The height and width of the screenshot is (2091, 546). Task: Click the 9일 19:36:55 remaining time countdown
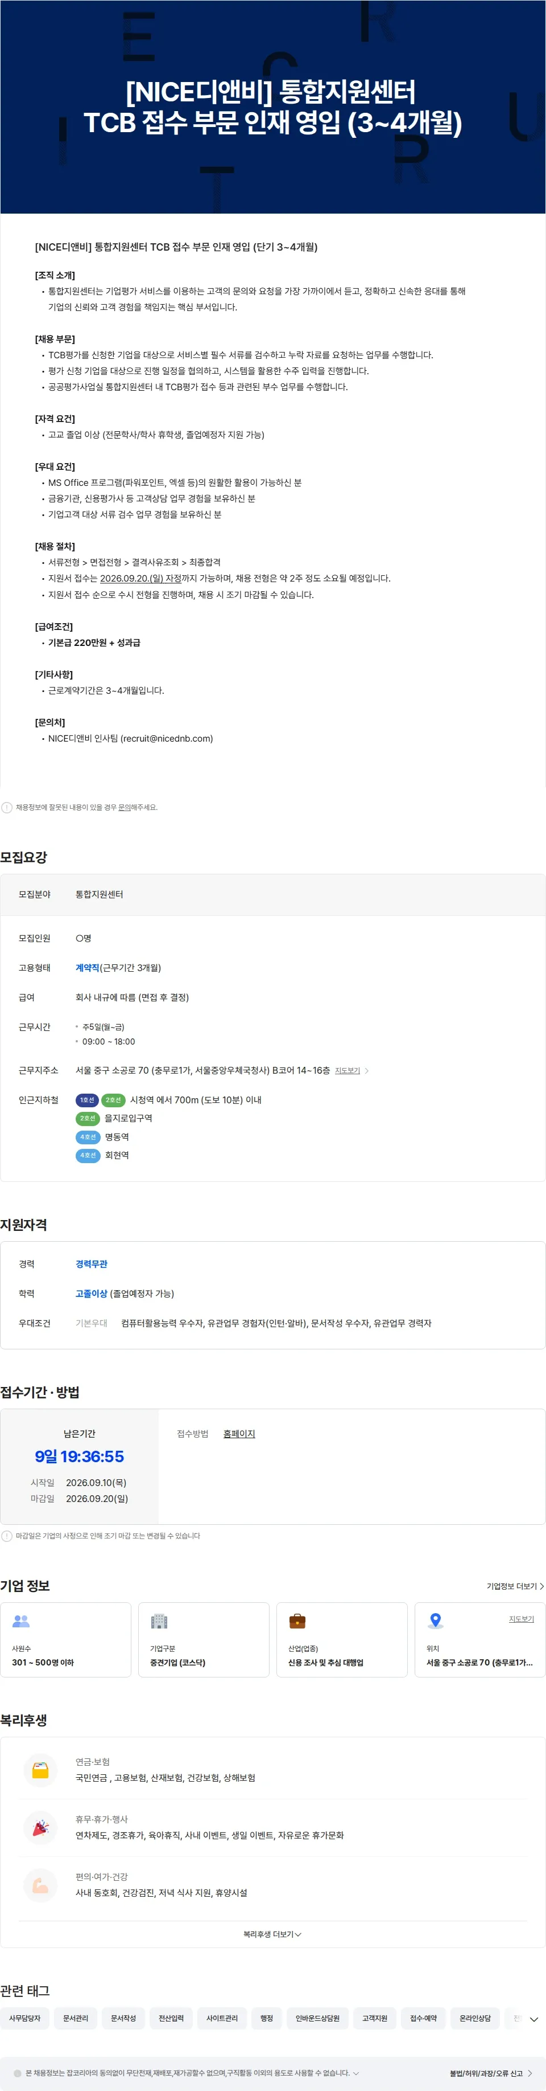pos(80,1456)
